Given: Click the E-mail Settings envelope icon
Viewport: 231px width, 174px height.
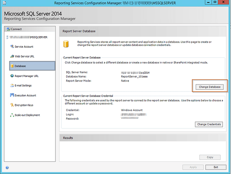Looking at the screenshot, I should (x=12, y=85).
